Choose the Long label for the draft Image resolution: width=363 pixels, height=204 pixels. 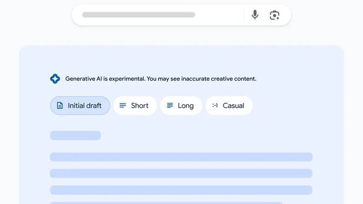point(186,106)
